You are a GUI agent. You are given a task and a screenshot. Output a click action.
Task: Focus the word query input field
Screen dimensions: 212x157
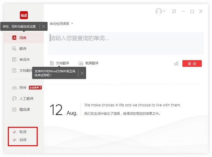click(126, 43)
